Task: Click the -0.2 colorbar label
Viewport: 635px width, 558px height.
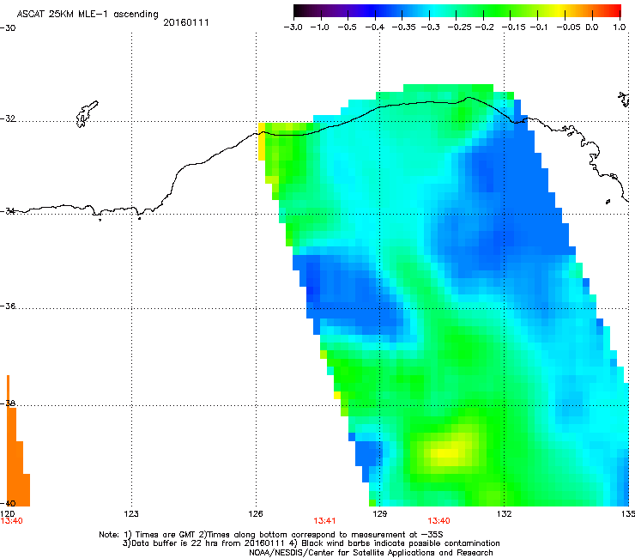Action: 484,27
